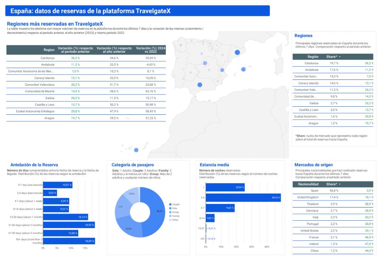384x261 pixels.
Task: Click the 63,16 % value for Madrid
Action: pyautogui.click(x=151, y=91)
